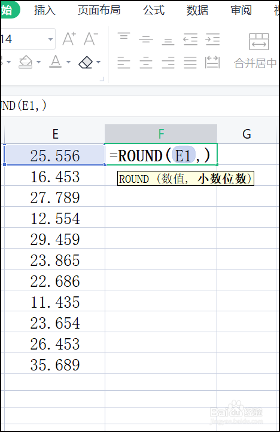Click ROUND function name in tooltip
The height and width of the screenshot is (432, 280).
point(134,179)
